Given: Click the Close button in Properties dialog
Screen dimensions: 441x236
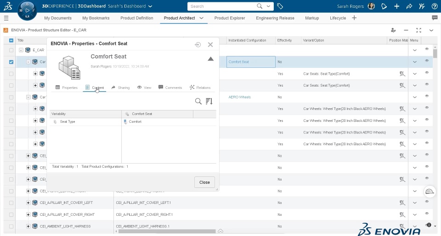Looking at the screenshot, I should 204,182.
